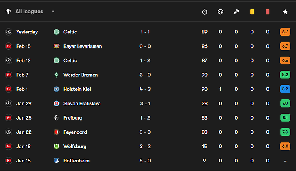This screenshot has width=296, height=171.
Task: Click the green 8.2 rating badge
Action: (x=285, y=75)
